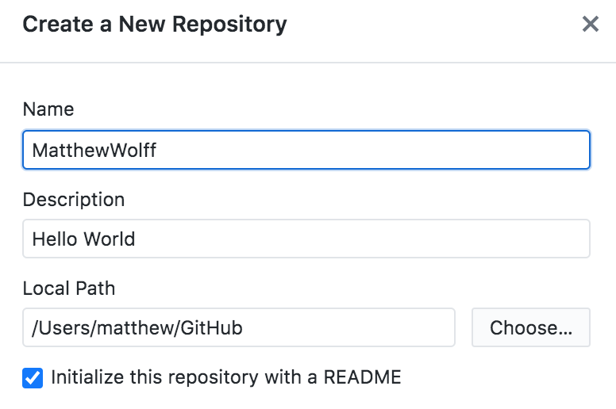This screenshot has width=616, height=409.
Task: Place cursor in the 'MatthewWolff' text
Action: [x=94, y=150]
